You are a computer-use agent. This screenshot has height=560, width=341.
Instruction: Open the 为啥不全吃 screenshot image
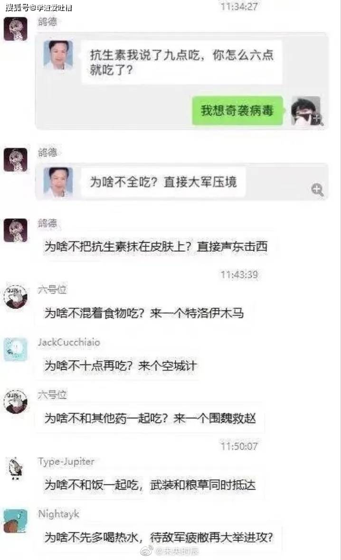coord(181,182)
